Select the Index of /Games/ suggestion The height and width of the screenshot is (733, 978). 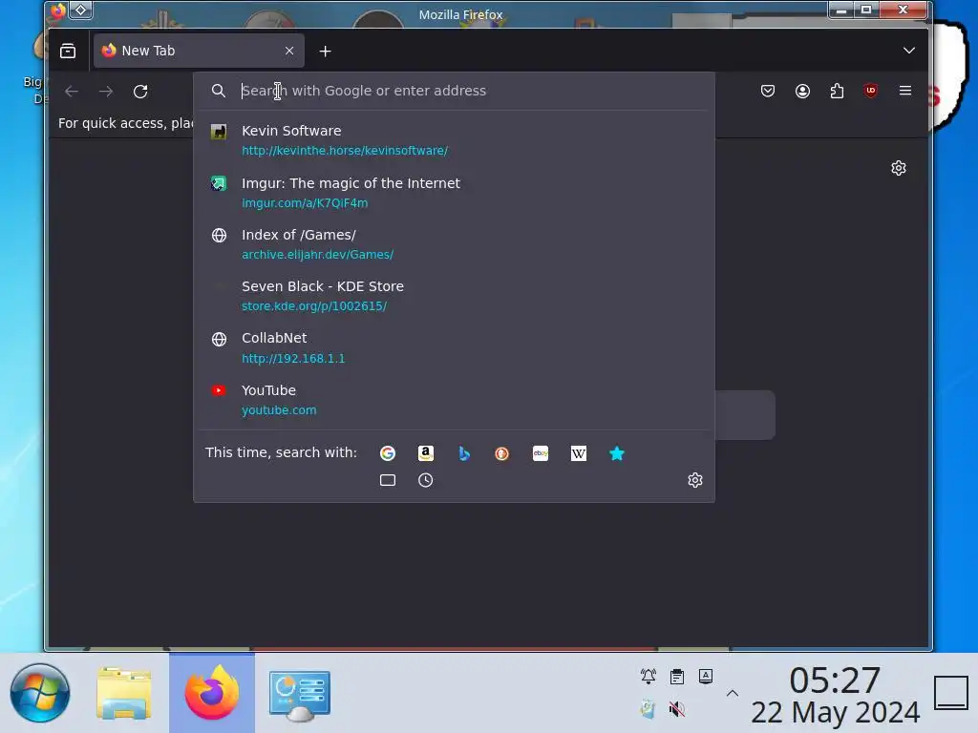click(x=454, y=244)
